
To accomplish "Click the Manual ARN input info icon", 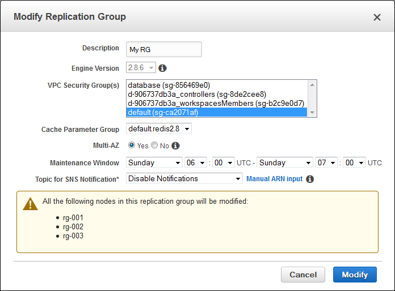I will [310, 179].
